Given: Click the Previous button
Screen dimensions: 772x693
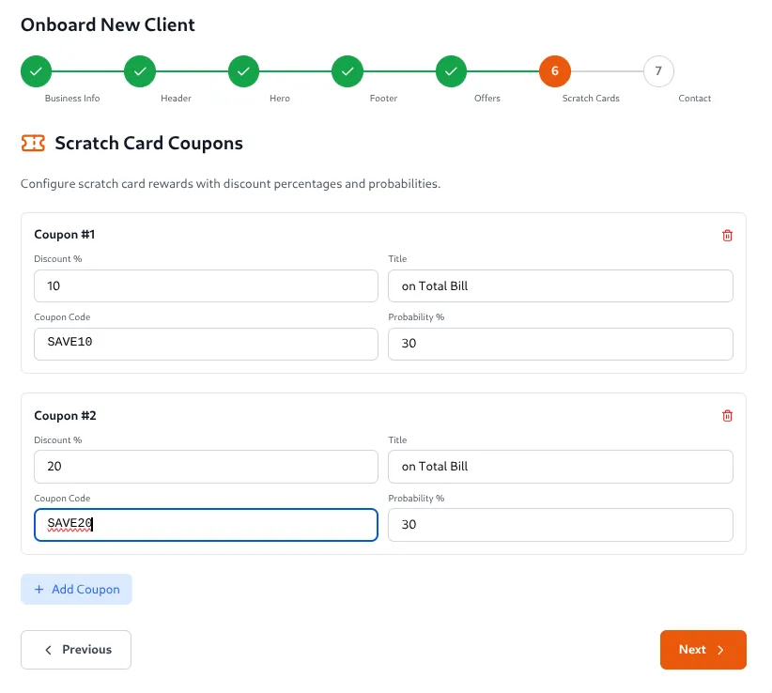Looking at the screenshot, I should (76, 650).
